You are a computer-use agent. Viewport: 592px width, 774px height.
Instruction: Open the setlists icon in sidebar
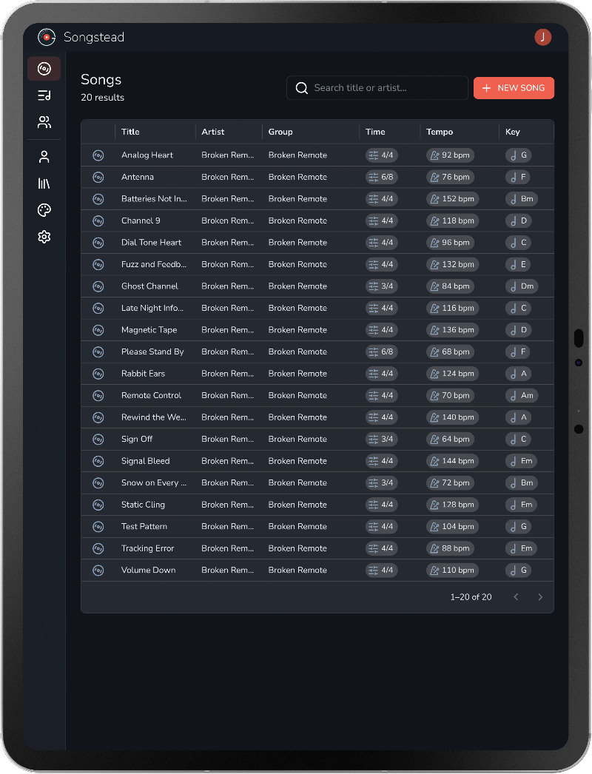(44, 95)
